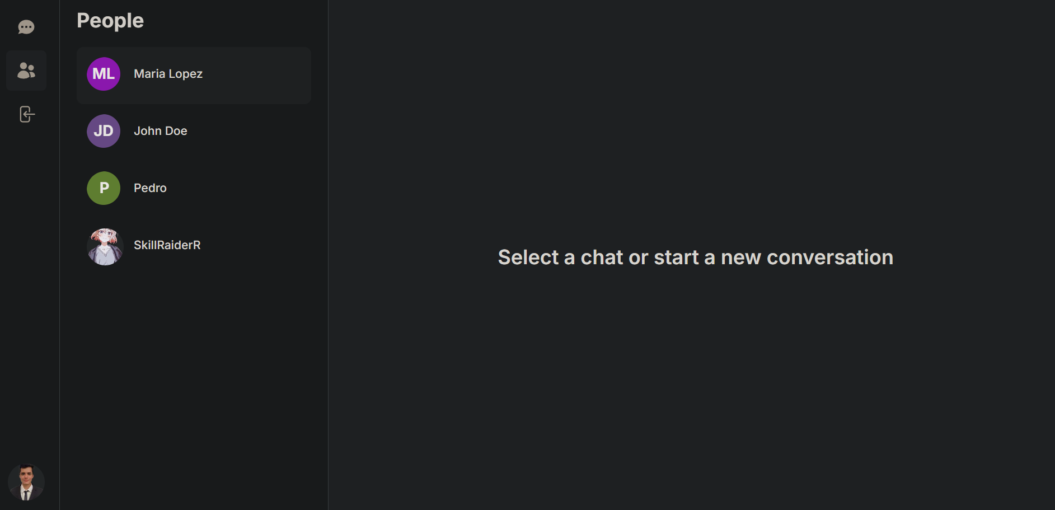
Task: Click blank space right of John Doe's name
Action: [252, 132]
